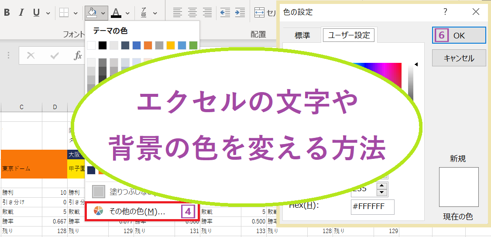Click the Font Color A icon
This screenshot has width=491, height=237.
(117, 13)
